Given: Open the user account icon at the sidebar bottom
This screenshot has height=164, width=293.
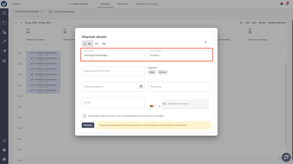Looking at the screenshot, I should pyautogui.click(x=4, y=160).
